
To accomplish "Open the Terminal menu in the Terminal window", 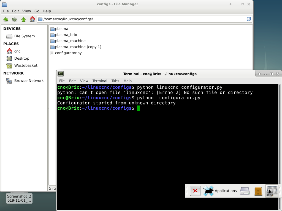I will pyautogui.click(x=100, y=81).
